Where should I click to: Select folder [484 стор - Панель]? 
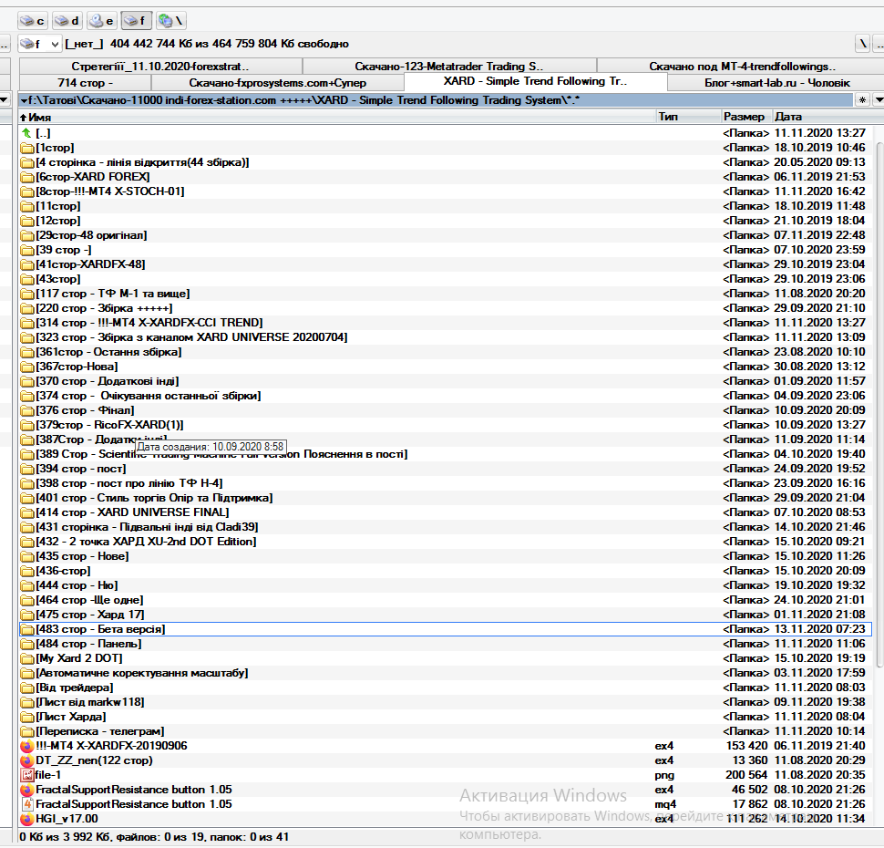click(446, 644)
